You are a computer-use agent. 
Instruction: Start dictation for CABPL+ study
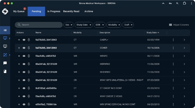29,40
